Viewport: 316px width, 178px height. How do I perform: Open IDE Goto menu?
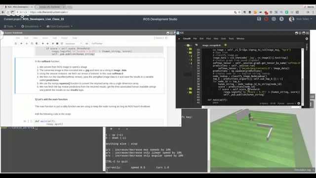(x=223, y=39)
